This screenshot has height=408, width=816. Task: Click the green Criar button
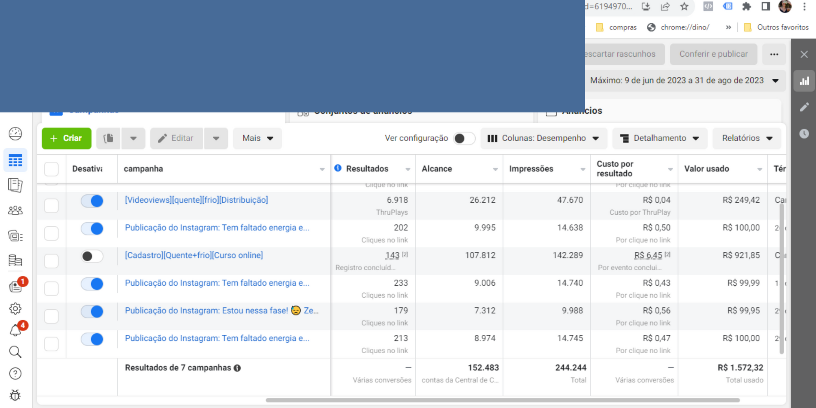click(66, 138)
